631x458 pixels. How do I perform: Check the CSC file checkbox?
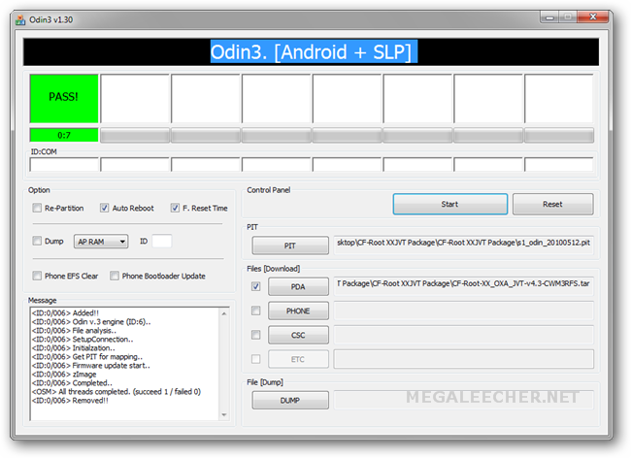[256, 335]
